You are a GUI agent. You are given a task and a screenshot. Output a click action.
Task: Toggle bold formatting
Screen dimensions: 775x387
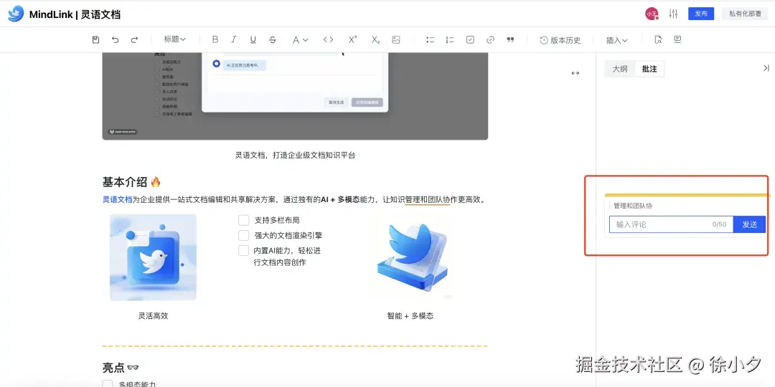[x=215, y=40]
